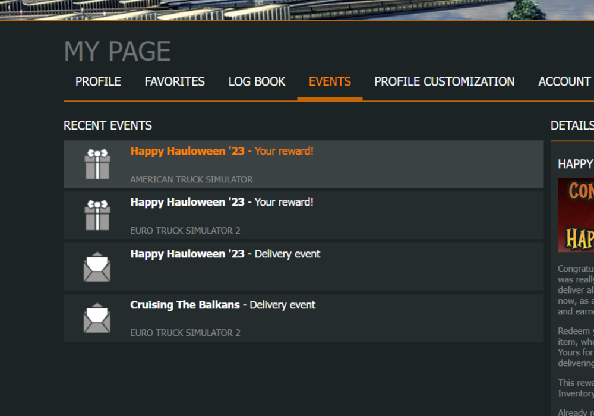Screen dimensions: 594x416
Task: Click 'EURO TRUCK SIMULATOR 2' label under Hauloween reward
Action: [185, 231]
